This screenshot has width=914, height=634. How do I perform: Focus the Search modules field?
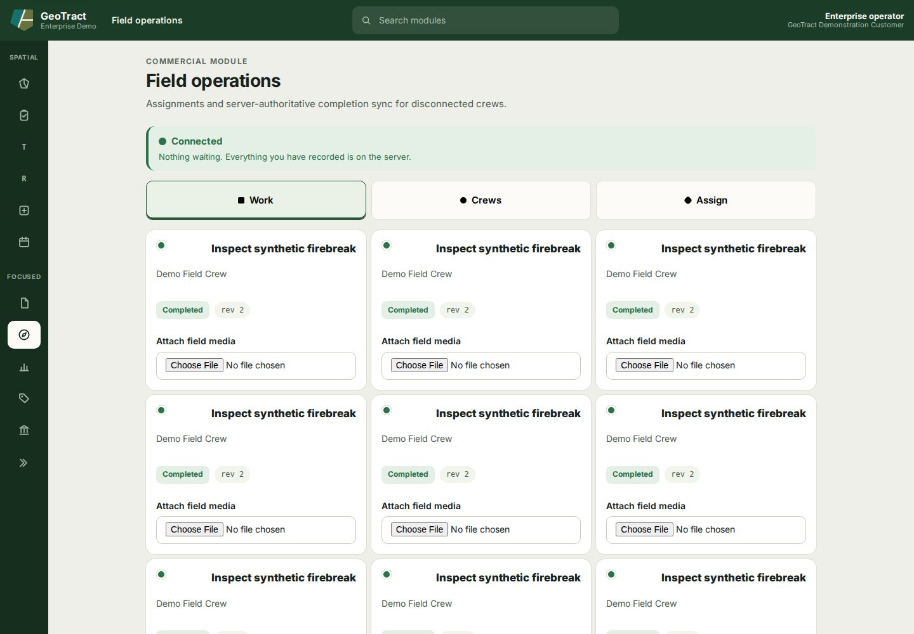point(486,20)
